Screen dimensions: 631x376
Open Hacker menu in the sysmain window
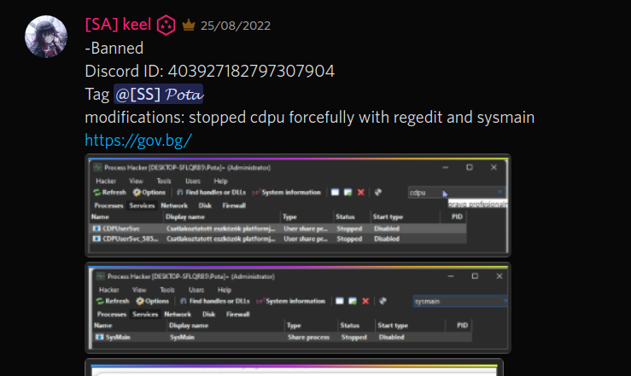pyautogui.click(x=109, y=290)
